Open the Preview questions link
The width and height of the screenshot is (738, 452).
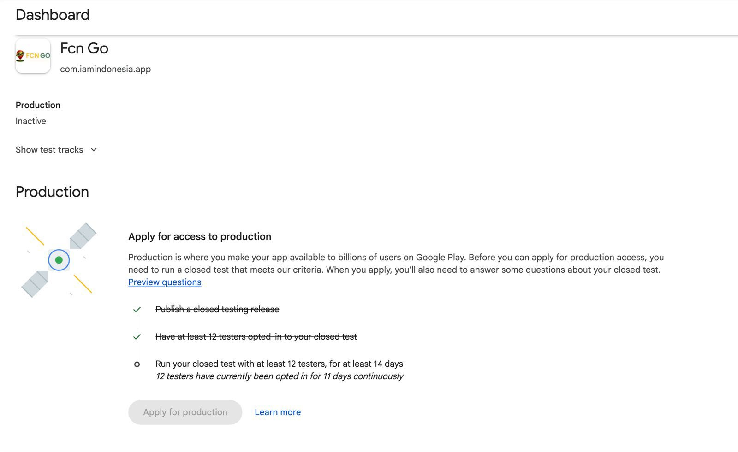(165, 282)
